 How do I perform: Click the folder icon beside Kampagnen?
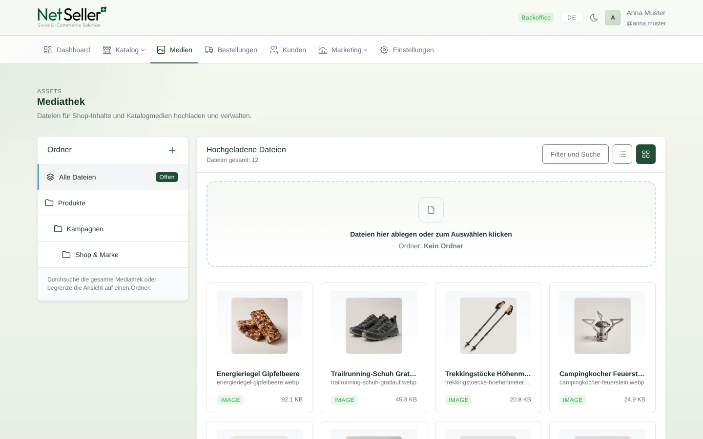coord(58,229)
